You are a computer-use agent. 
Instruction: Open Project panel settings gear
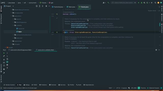pos(46,6)
